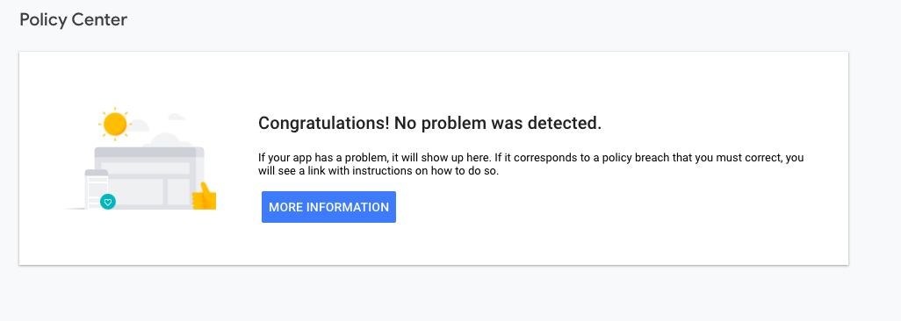901x321 pixels.
Task: Select the phone illustration beside the browser
Action: 97,189
